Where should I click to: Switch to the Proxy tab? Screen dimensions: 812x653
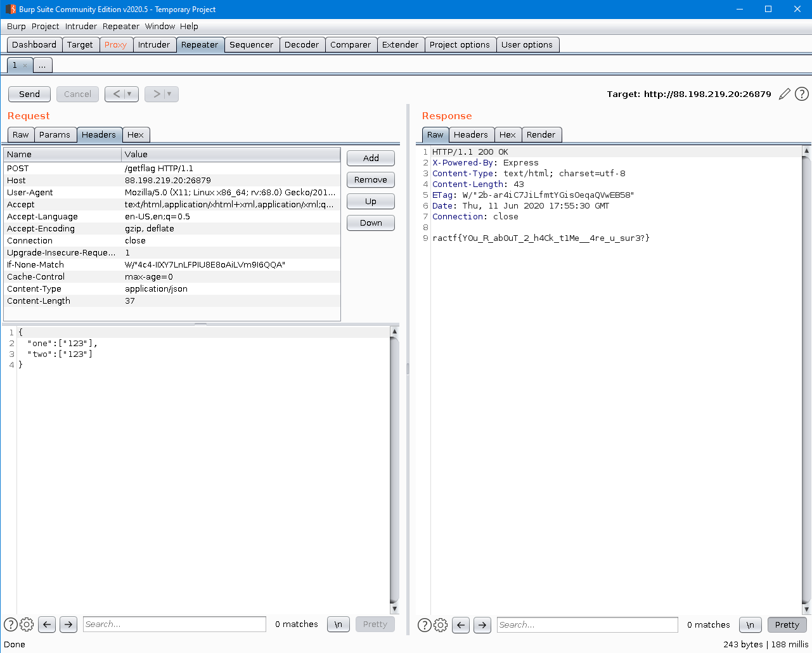pyautogui.click(x=115, y=45)
